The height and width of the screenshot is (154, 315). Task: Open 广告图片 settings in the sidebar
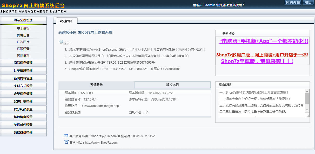coord(23,42)
